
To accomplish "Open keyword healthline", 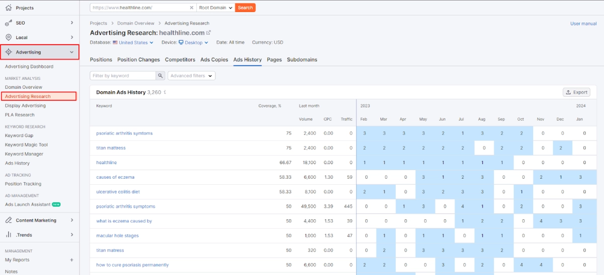I will tap(107, 163).
